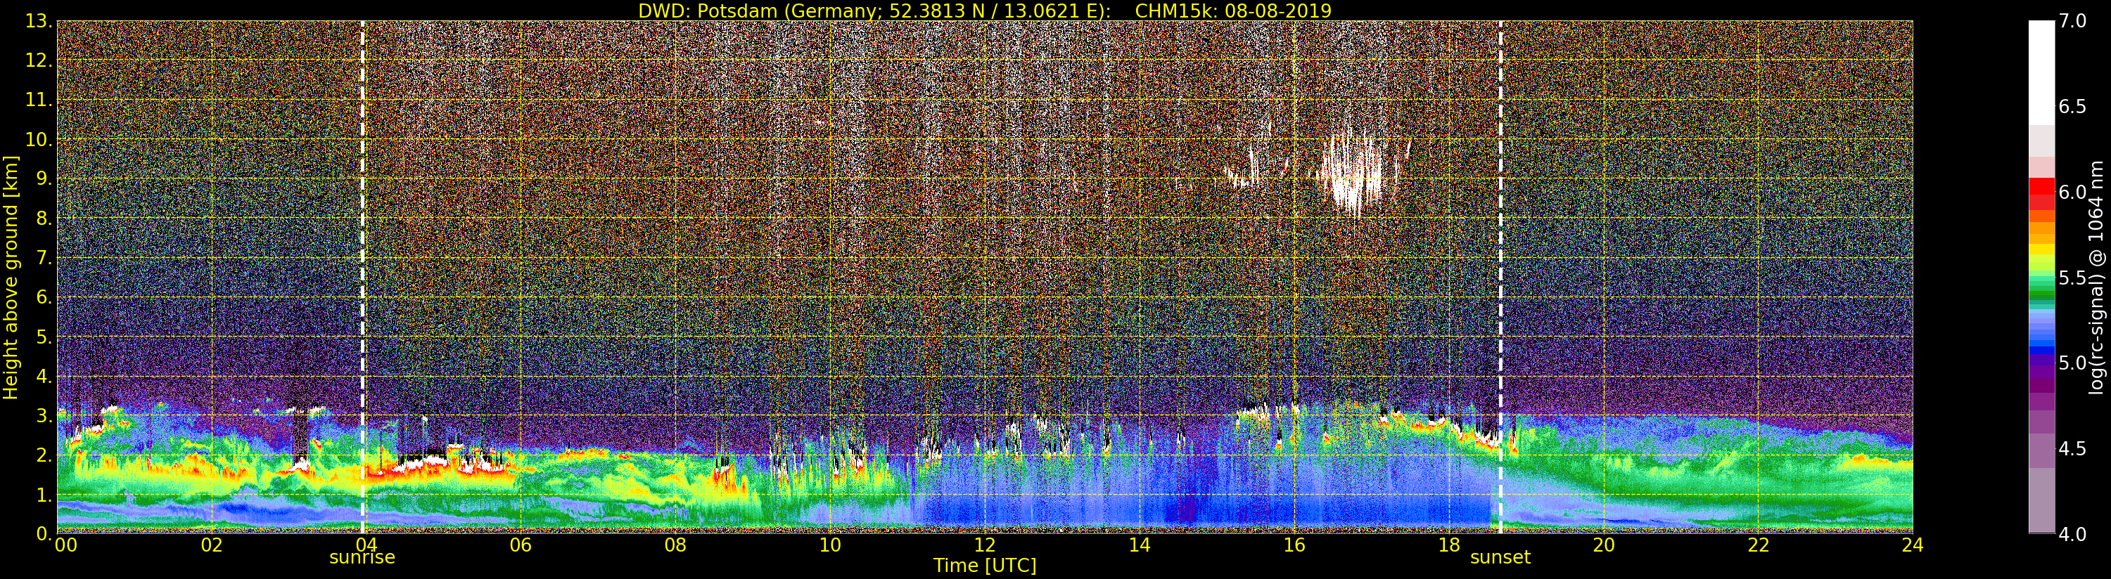
Task: Click the time axis tick '10'
Action: 830,545
